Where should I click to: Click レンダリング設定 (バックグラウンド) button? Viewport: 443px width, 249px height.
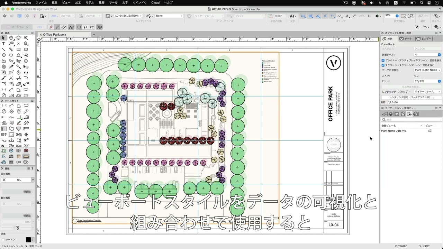point(412,97)
